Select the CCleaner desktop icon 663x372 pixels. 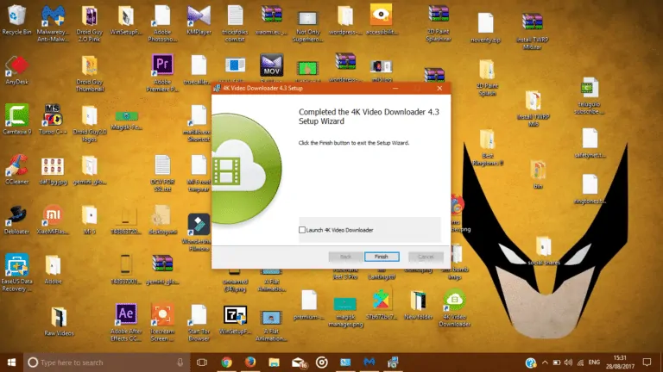click(17, 169)
